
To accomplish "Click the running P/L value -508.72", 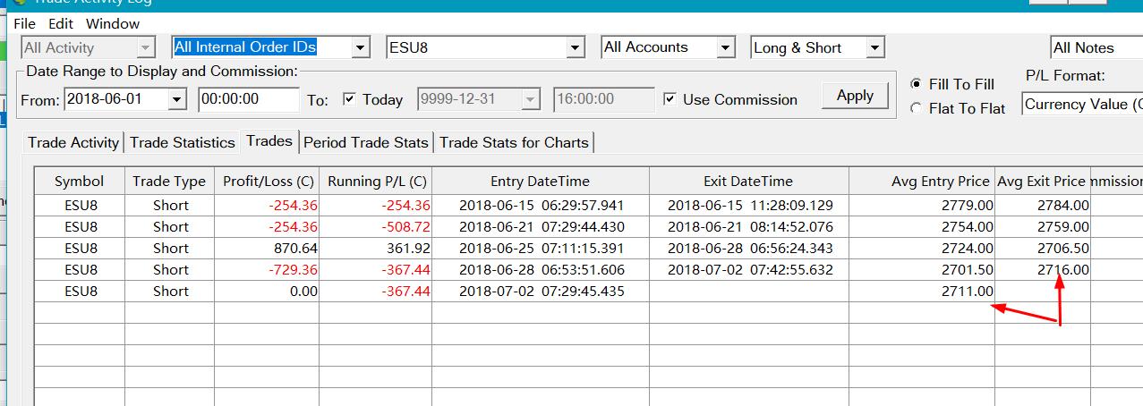I will point(405,227).
